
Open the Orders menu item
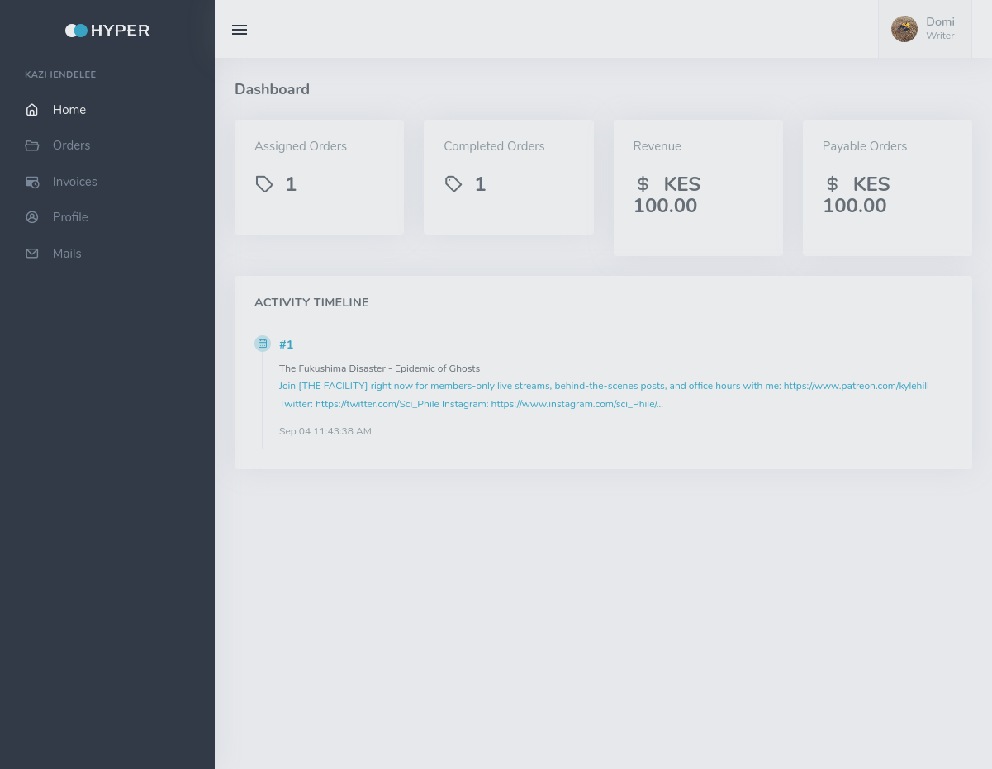tap(71, 145)
